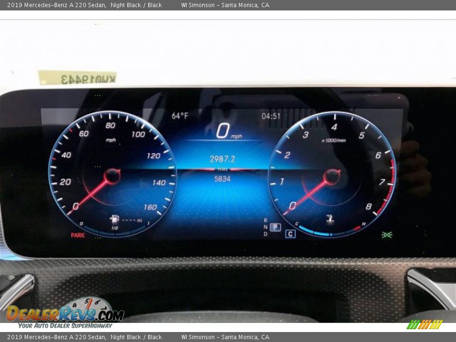The image size is (456, 342).
Task: Select the 2987.2 trip distance reading
Action: tap(222, 159)
